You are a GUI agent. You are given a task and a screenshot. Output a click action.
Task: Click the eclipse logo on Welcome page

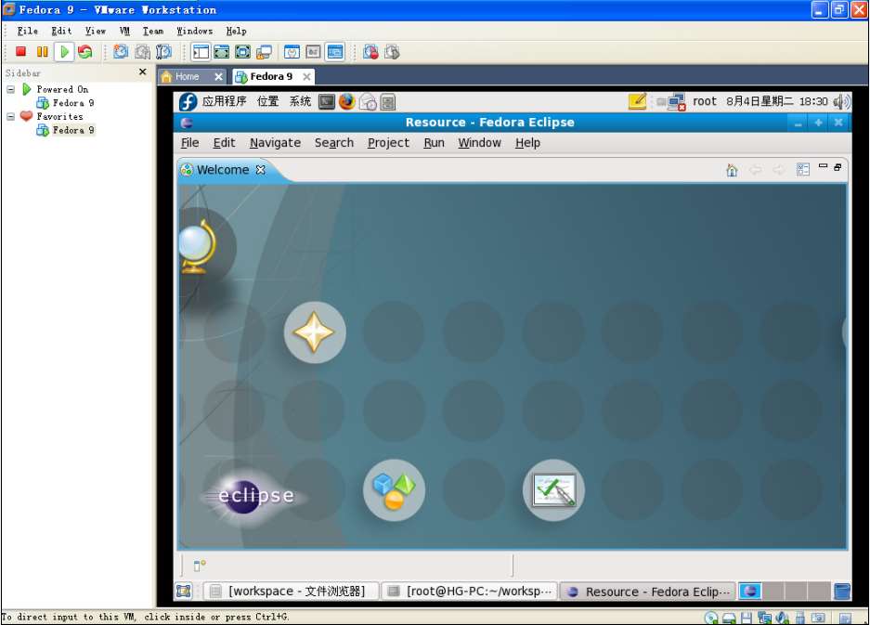[x=253, y=496]
